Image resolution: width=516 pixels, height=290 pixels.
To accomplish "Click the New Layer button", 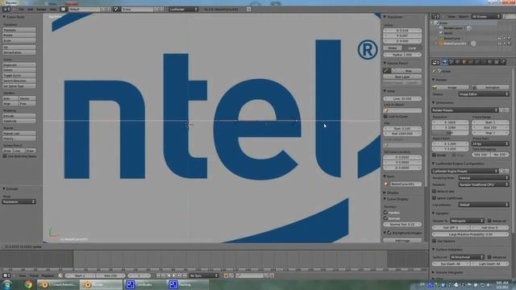I will pos(402,77).
